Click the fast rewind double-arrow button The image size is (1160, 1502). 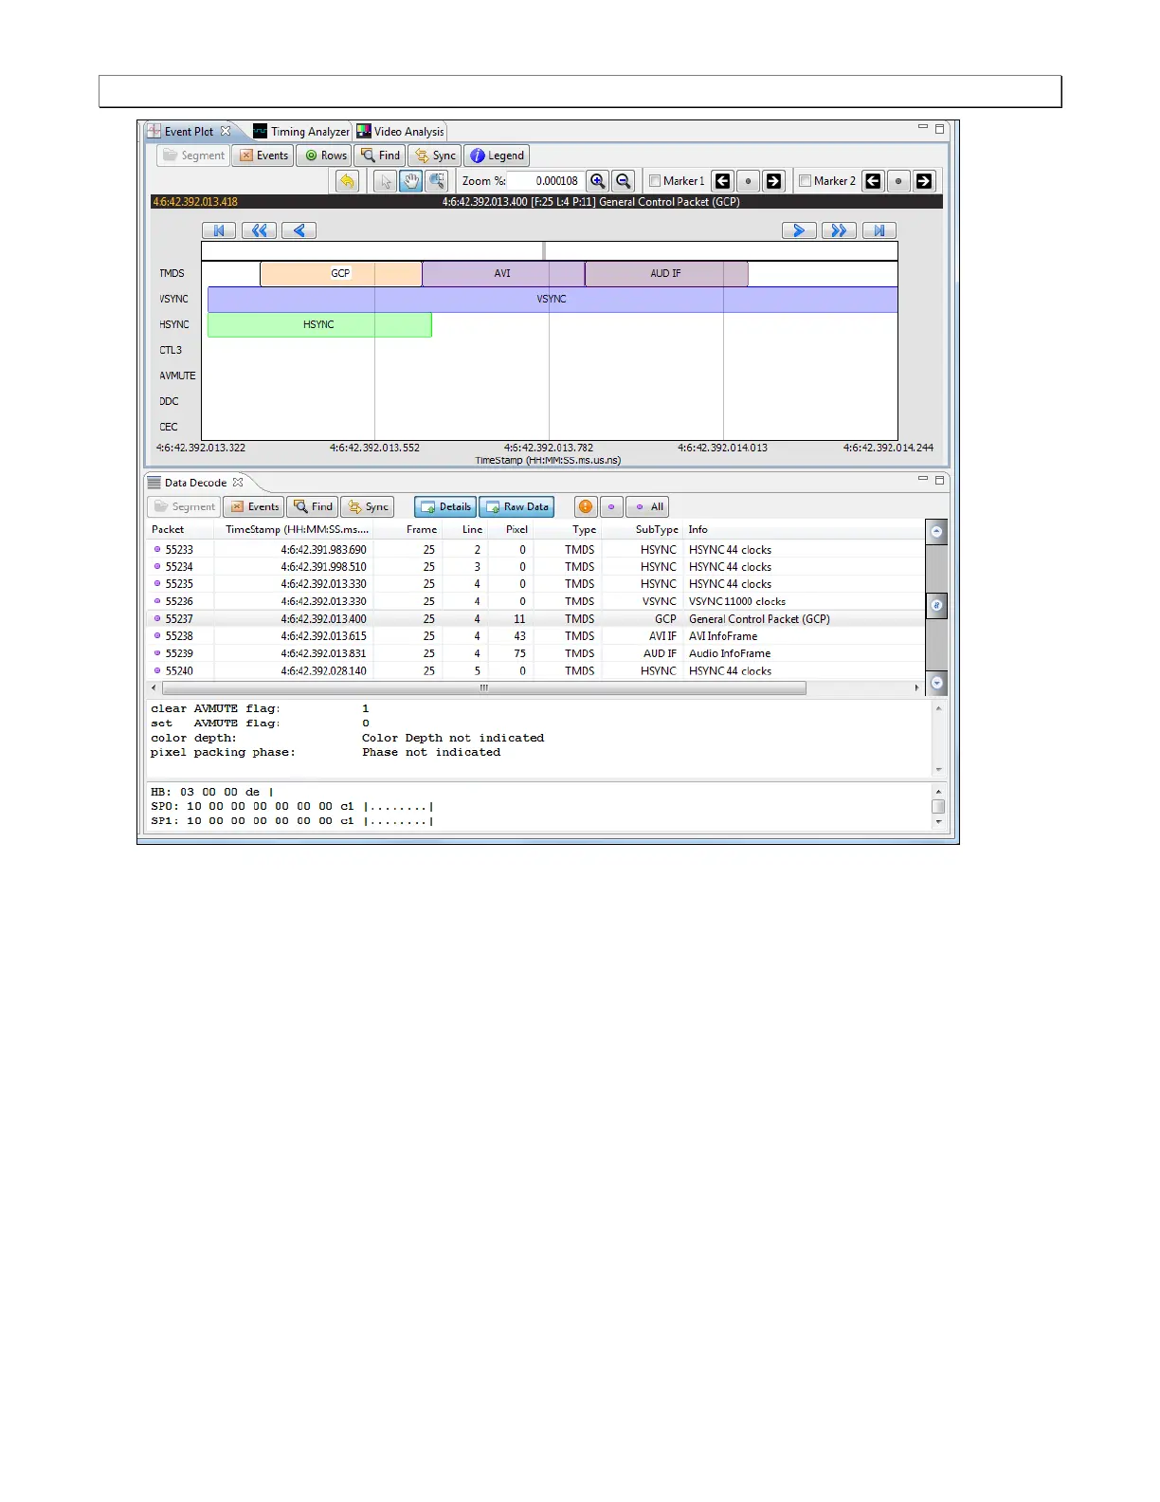tap(259, 230)
